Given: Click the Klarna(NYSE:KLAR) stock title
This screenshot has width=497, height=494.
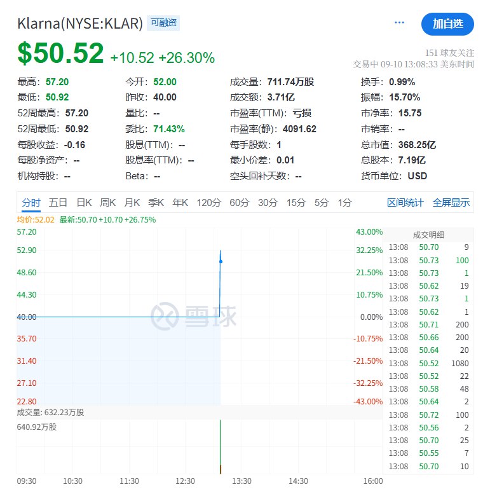Looking at the screenshot, I should pyautogui.click(x=80, y=24).
